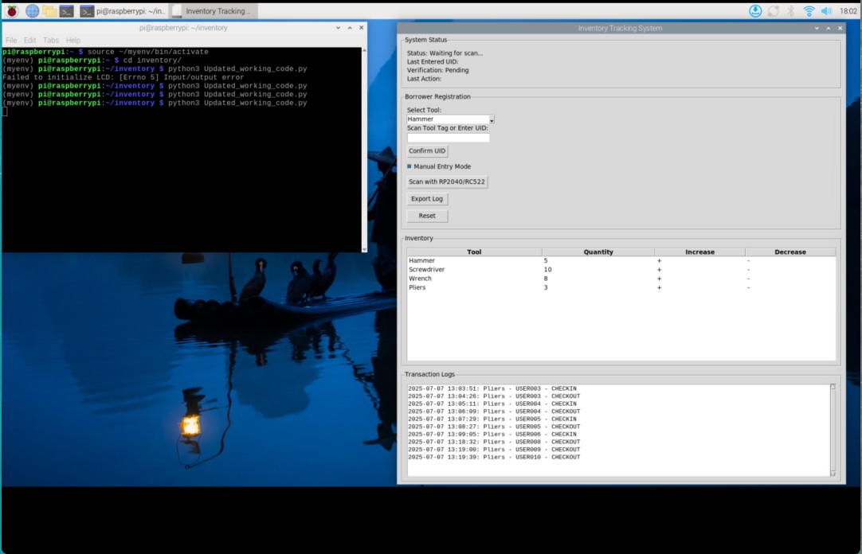Select the Hammer row in Inventory
The image size is (862, 554).
621,261
